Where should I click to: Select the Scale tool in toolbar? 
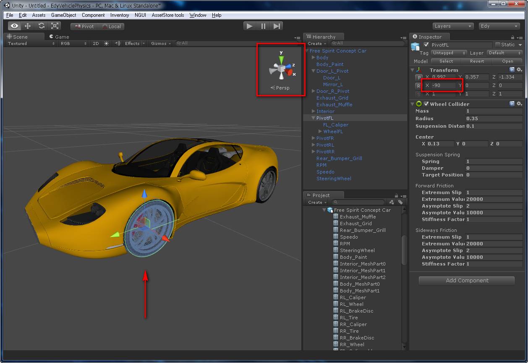pos(55,26)
